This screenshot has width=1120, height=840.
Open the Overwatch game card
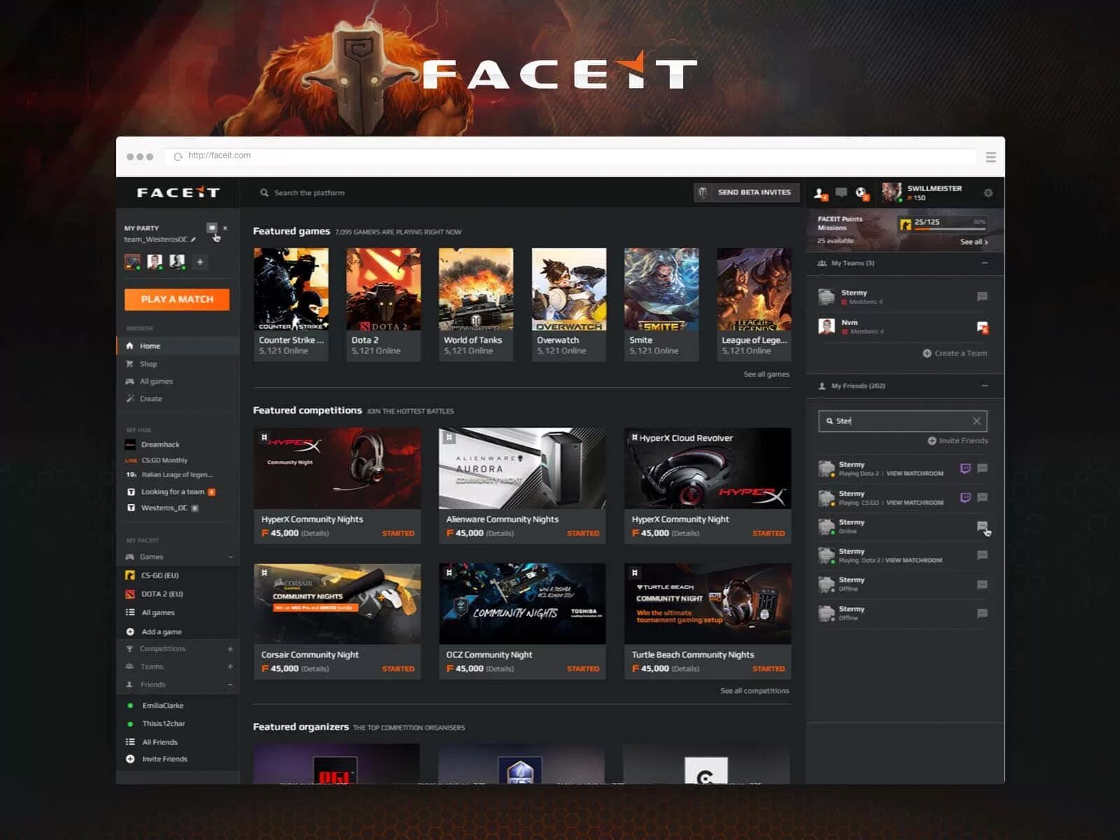point(569,304)
